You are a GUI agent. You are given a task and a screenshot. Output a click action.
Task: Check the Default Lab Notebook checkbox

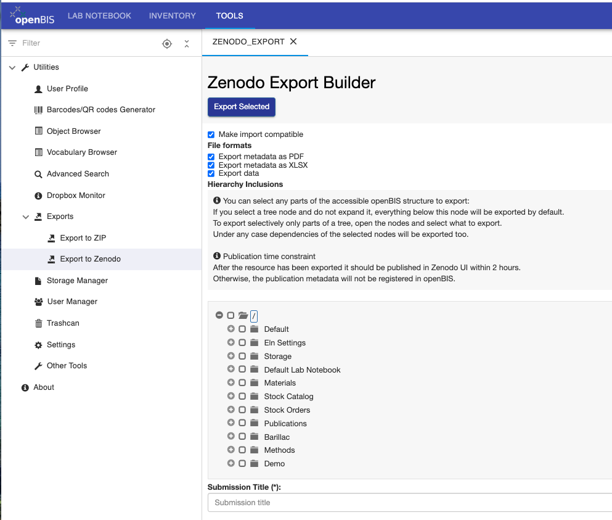(x=242, y=369)
